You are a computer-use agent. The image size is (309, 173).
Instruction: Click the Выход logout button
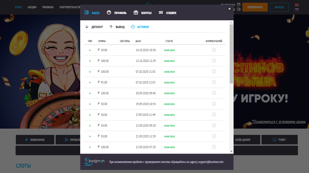[x=279, y=7]
